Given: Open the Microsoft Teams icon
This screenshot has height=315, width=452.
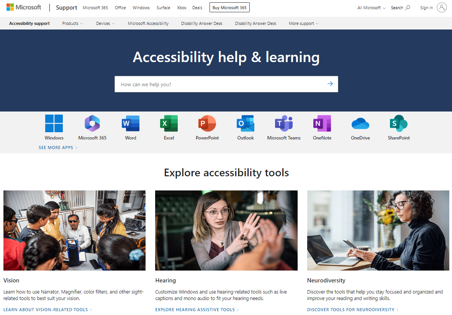Looking at the screenshot, I should point(284,124).
